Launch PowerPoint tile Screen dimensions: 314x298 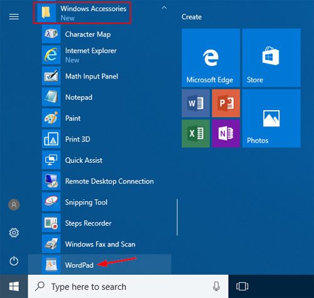pyautogui.click(x=226, y=103)
